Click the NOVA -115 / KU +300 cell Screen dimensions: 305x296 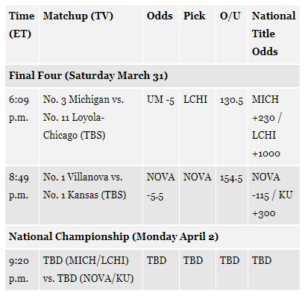click(274, 195)
